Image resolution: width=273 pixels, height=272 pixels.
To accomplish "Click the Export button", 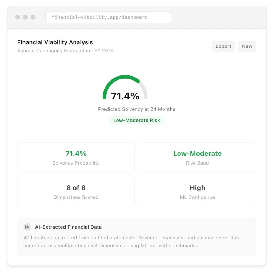I will [223, 46].
